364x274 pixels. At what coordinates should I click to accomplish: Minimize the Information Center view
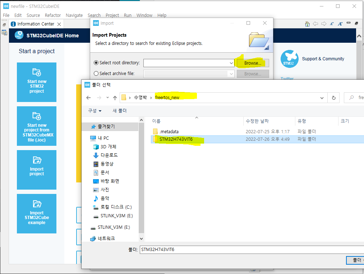349,23
